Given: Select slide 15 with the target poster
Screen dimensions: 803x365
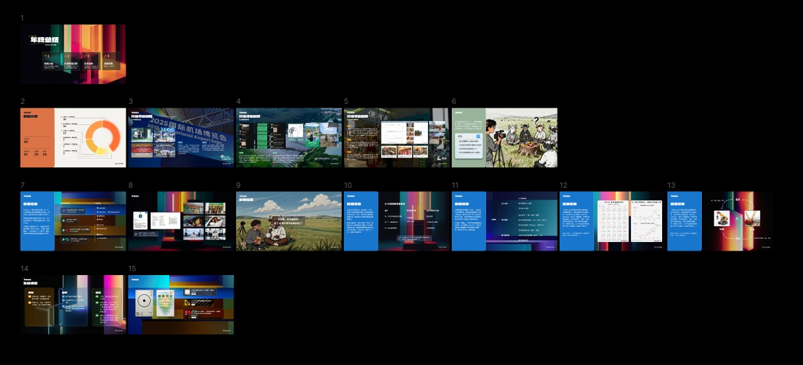Looking at the screenshot, I should tap(181, 305).
